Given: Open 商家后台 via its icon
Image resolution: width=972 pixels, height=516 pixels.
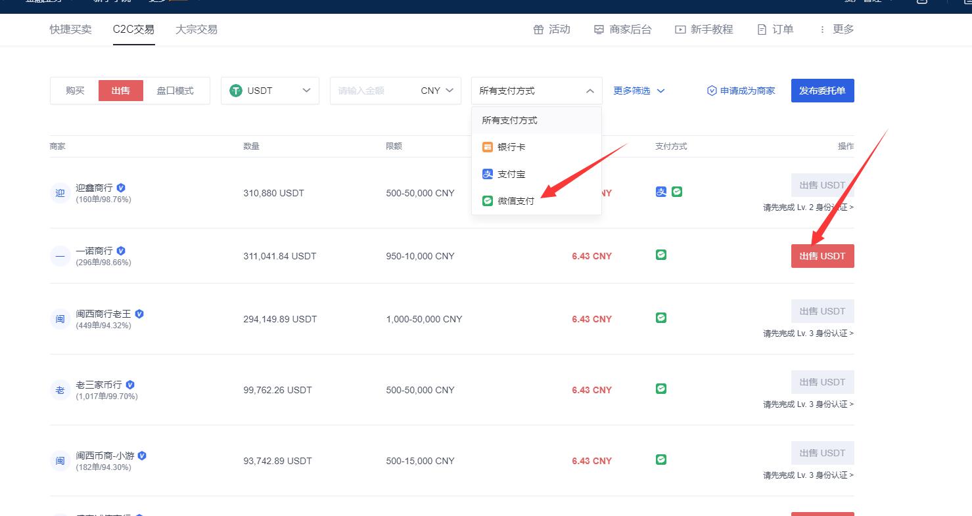Looking at the screenshot, I should [x=599, y=29].
